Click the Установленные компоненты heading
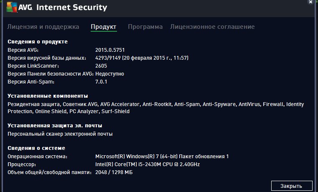Viewport: 318px width, 192px height. click(x=48, y=96)
